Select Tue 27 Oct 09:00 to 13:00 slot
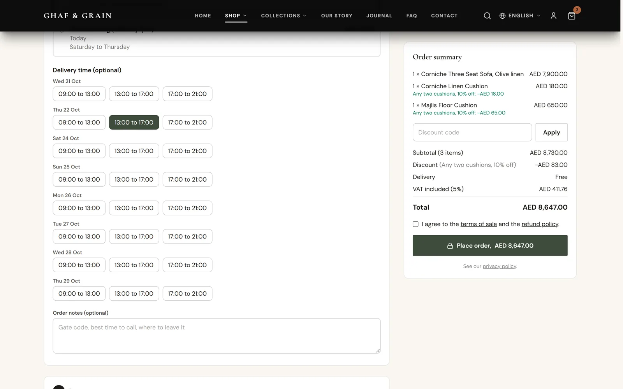623x389 pixels. pyautogui.click(x=79, y=237)
